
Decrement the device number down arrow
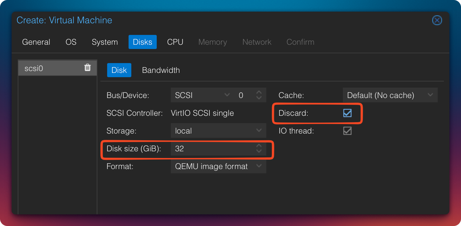[259, 98]
